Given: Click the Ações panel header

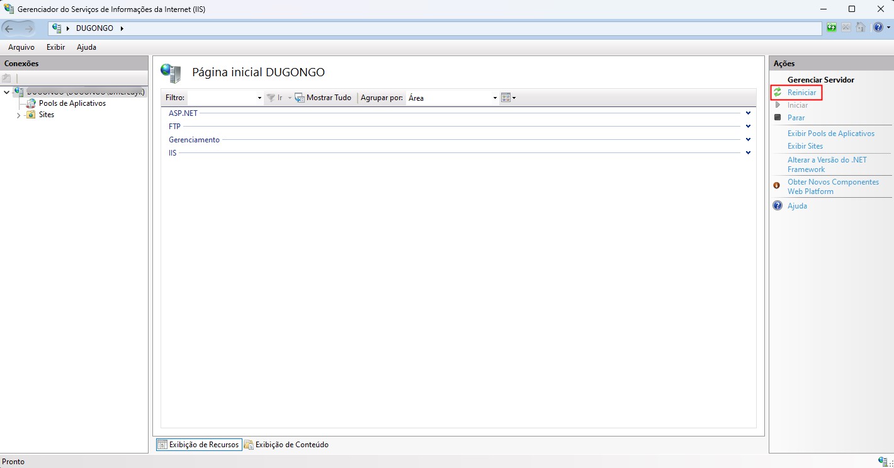Looking at the screenshot, I should pos(830,64).
